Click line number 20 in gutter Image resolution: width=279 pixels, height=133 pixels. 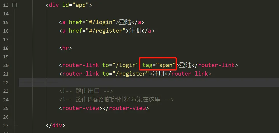pyautogui.click(x=6, y=65)
